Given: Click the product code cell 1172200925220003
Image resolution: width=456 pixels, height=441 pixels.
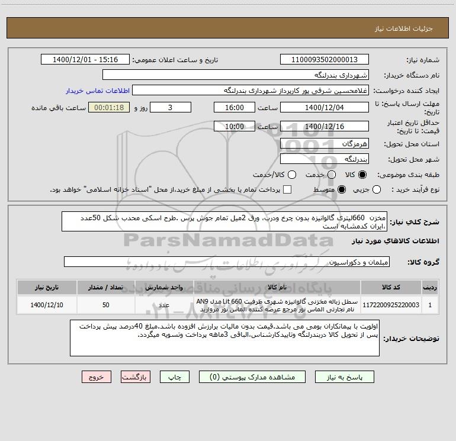Looking at the screenshot, I should click(391, 305).
